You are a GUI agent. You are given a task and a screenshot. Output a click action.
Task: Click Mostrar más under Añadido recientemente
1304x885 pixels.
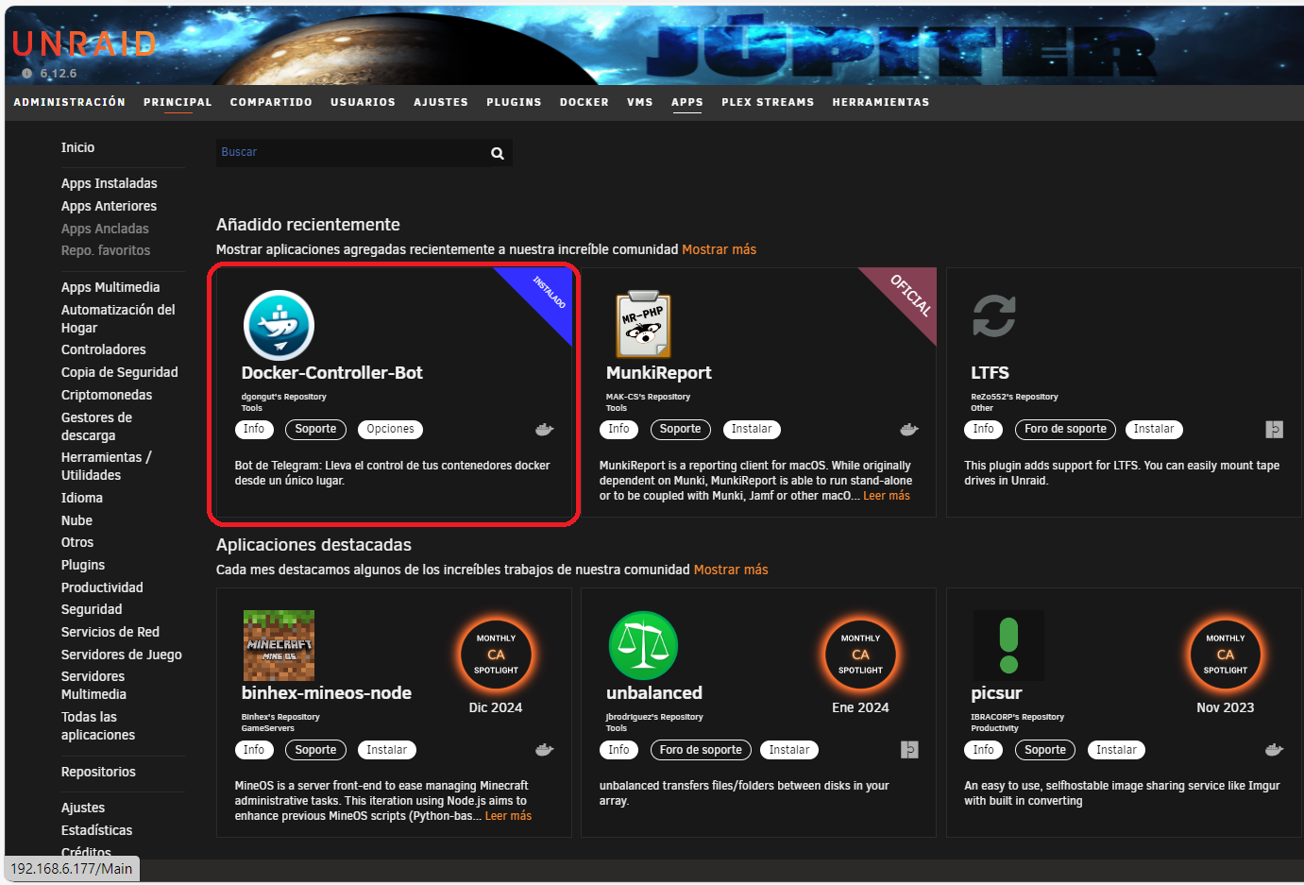click(719, 249)
